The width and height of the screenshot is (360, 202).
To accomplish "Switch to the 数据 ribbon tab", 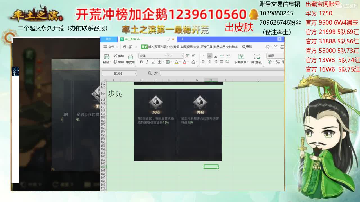I will 177,47.
